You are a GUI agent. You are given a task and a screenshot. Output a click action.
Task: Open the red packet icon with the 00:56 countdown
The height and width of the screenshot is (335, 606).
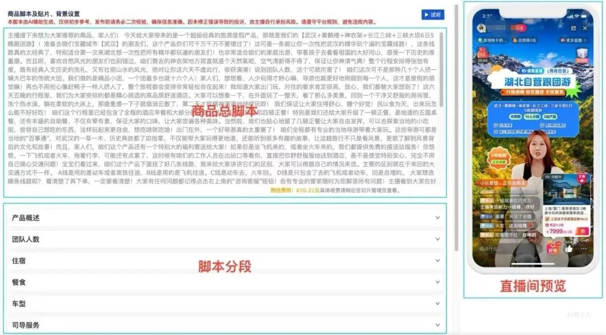[x=482, y=52]
